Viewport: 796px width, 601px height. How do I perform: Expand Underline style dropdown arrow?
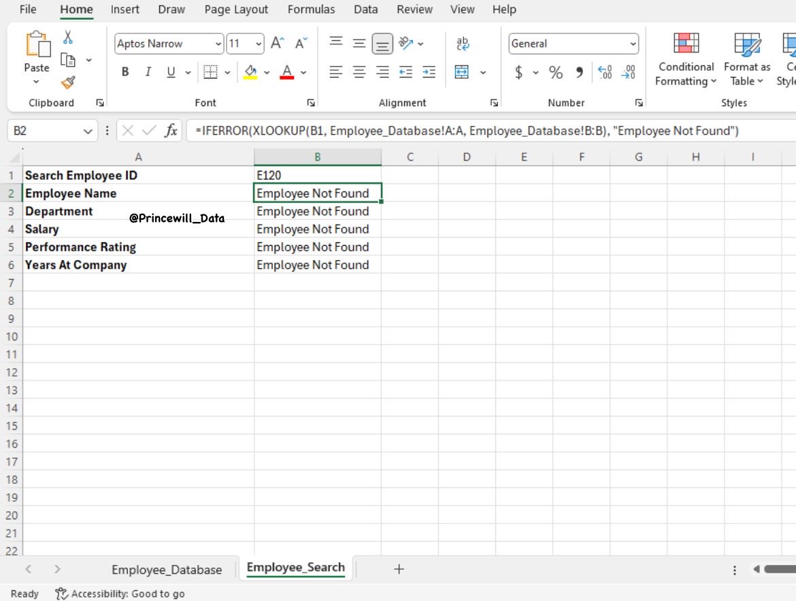tap(188, 72)
